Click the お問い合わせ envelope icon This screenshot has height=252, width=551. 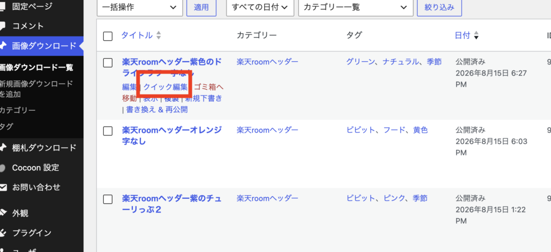coord(3,188)
